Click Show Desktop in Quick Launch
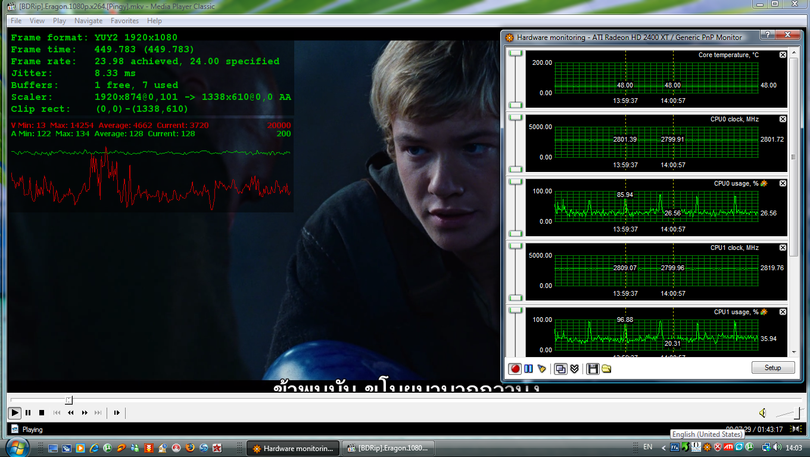 53,447
